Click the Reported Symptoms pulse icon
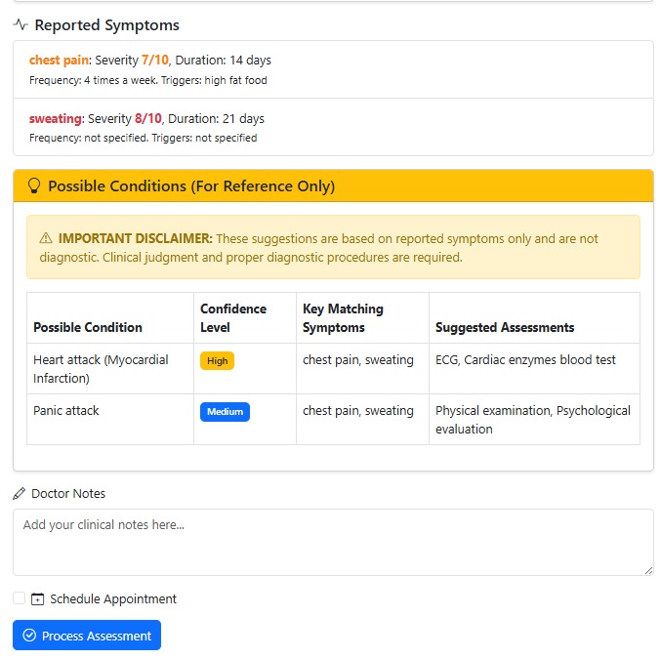This screenshot has height=658, width=661. coord(20,24)
